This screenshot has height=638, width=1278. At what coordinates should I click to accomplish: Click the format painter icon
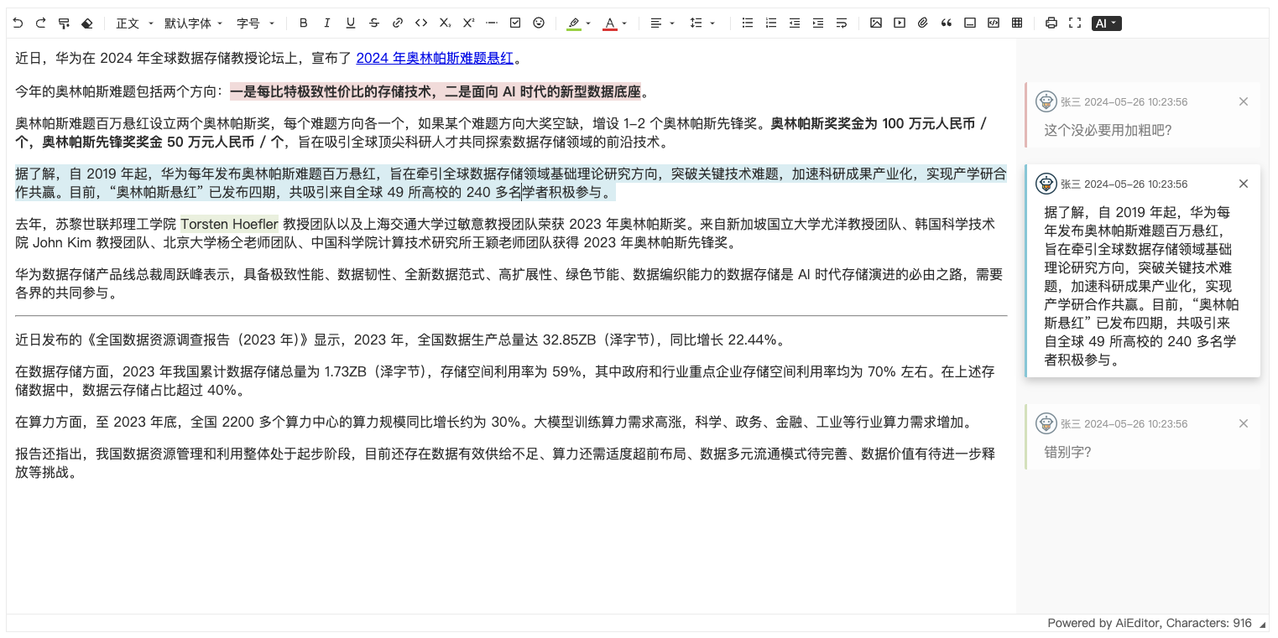(x=65, y=23)
